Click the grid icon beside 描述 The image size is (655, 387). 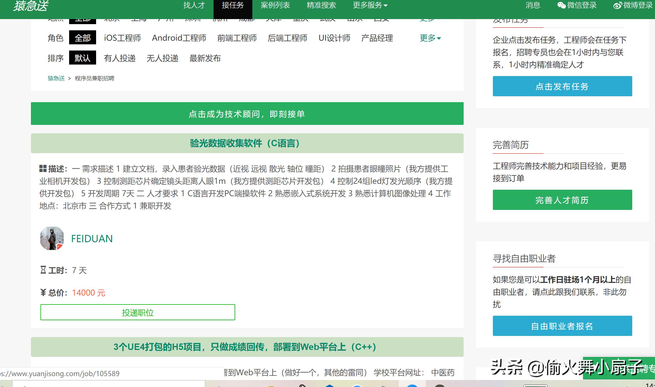pyautogui.click(x=43, y=168)
